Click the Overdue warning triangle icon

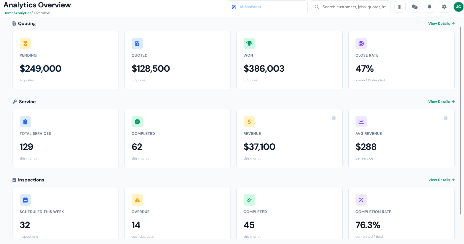coord(137,200)
